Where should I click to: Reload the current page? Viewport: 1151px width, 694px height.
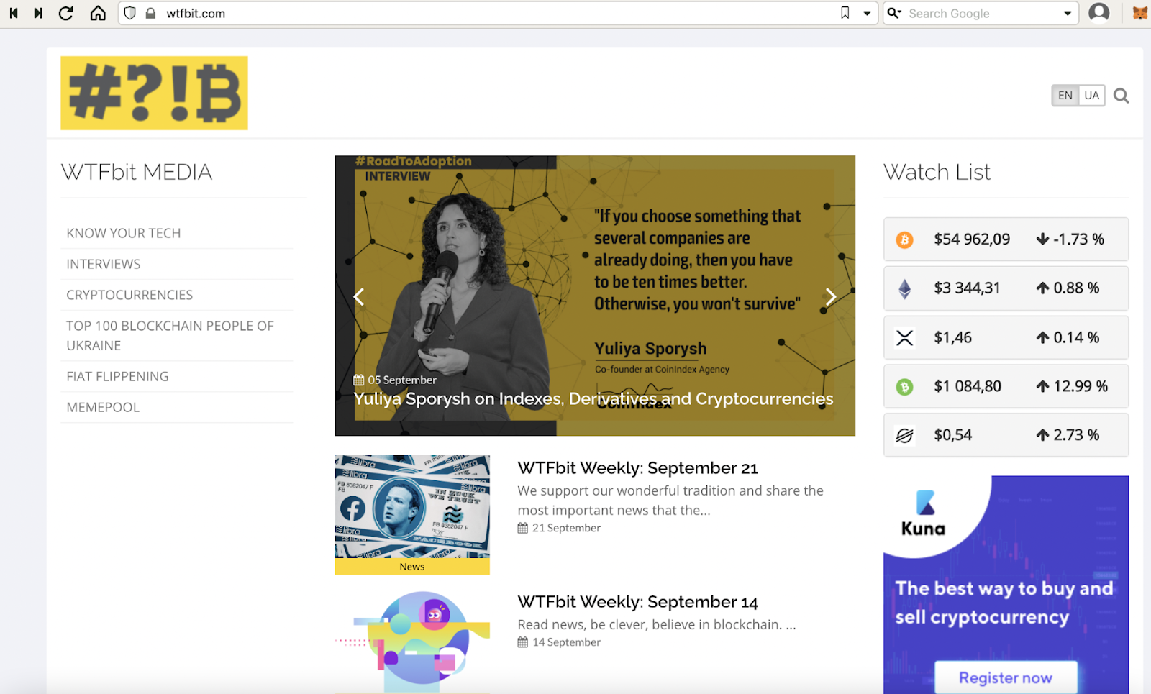point(65,13)
